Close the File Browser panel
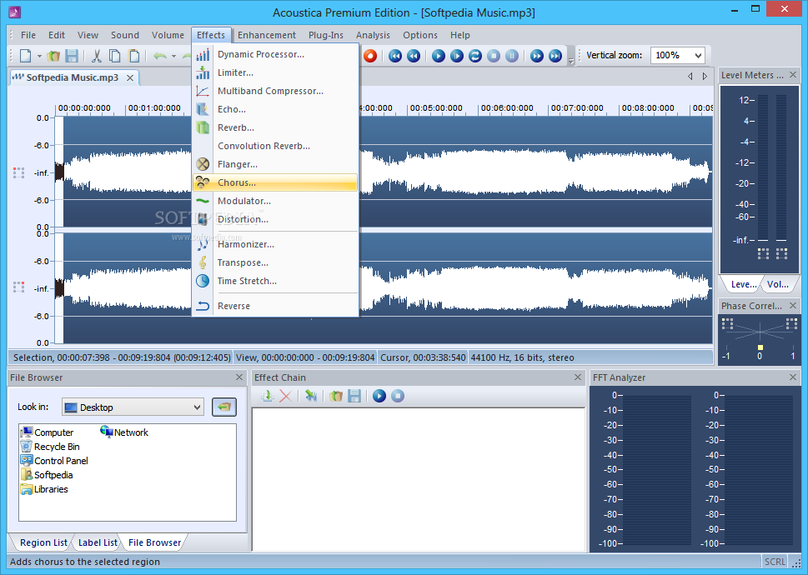The height and width of the screenshot is (575, 808). pyautogui.click(x=239, y=377)
